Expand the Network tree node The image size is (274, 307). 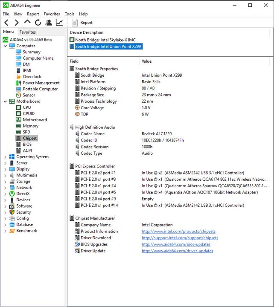pos(5,188)
